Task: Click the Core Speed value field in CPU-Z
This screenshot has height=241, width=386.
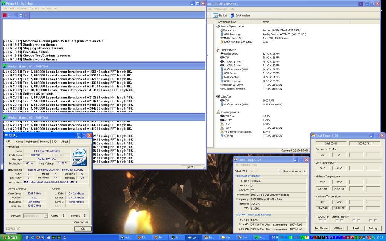Action: pos(34,194)
